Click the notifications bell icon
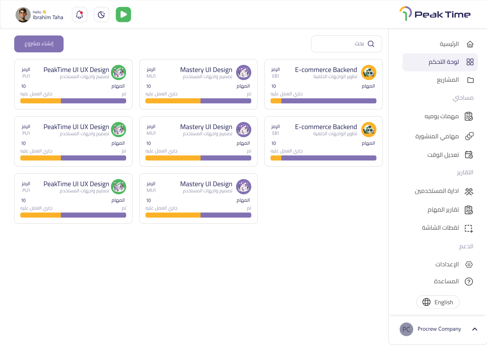This screenshot has height=346, width=487. tap(79, 15)
